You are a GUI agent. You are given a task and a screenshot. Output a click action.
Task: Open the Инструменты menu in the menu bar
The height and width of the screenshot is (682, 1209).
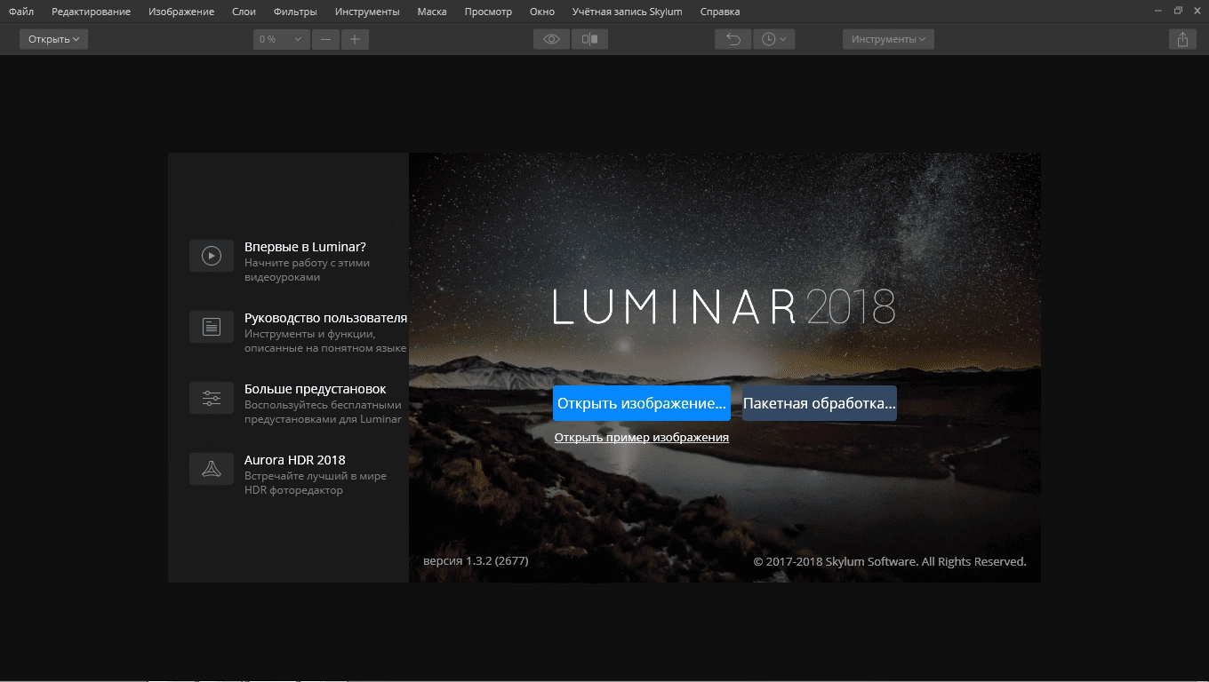coord(367,12)
